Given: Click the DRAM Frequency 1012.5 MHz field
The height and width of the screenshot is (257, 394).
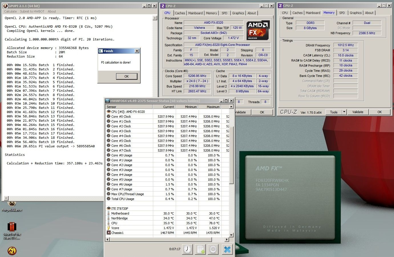Looking at the screenshot, I should (x=345, y=45).
